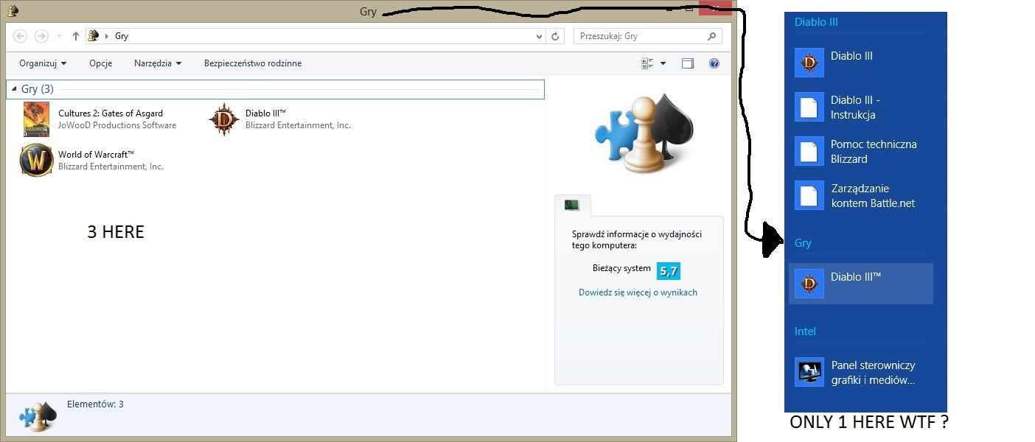Click the Gry folder icon in address bar
This screenshot has height=442, width=1035.
[x=93, y=35]
